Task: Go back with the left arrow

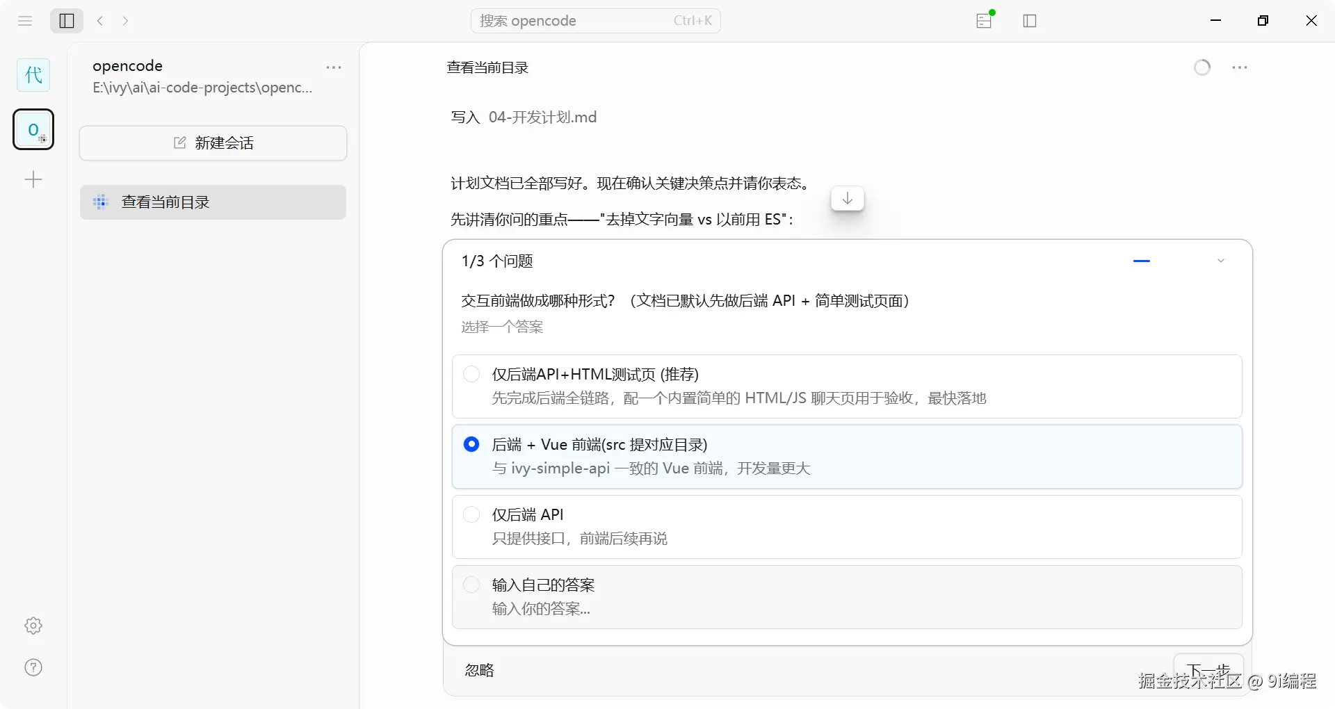Action: coord(100,21)
